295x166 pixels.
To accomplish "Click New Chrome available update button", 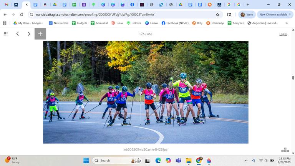I will tap(273, 15).
